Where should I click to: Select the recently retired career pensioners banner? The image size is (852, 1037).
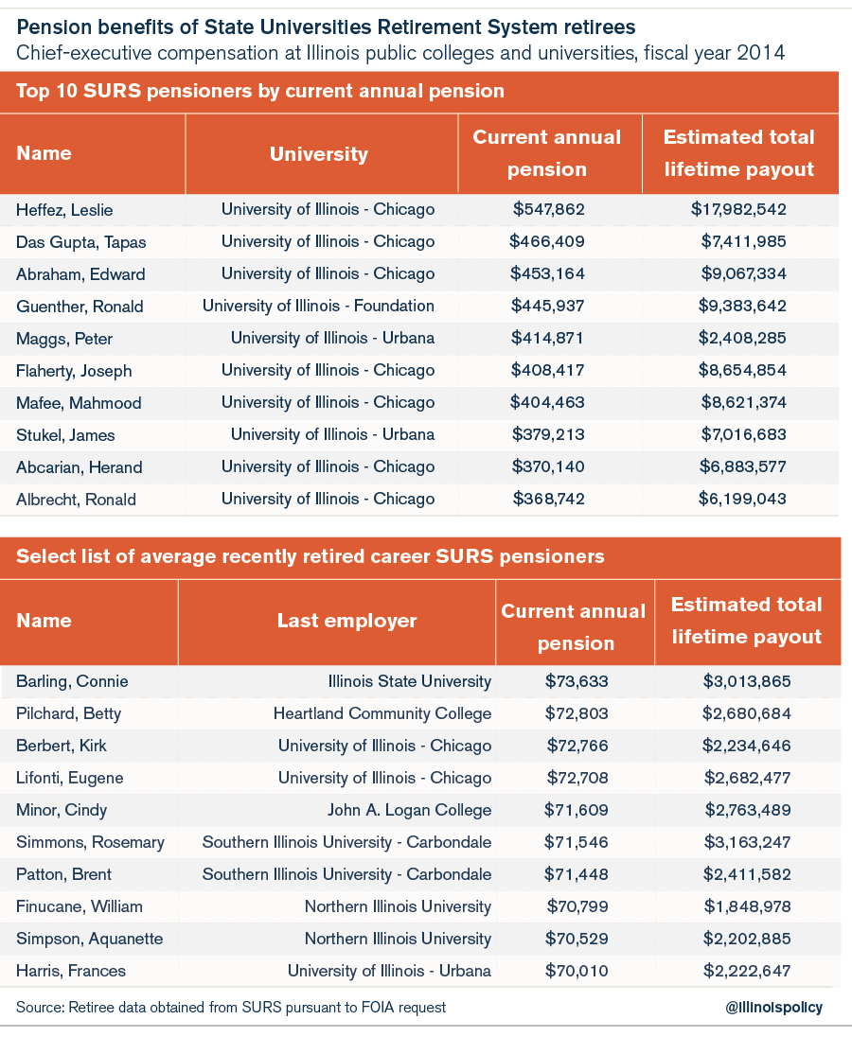[420, 556]
